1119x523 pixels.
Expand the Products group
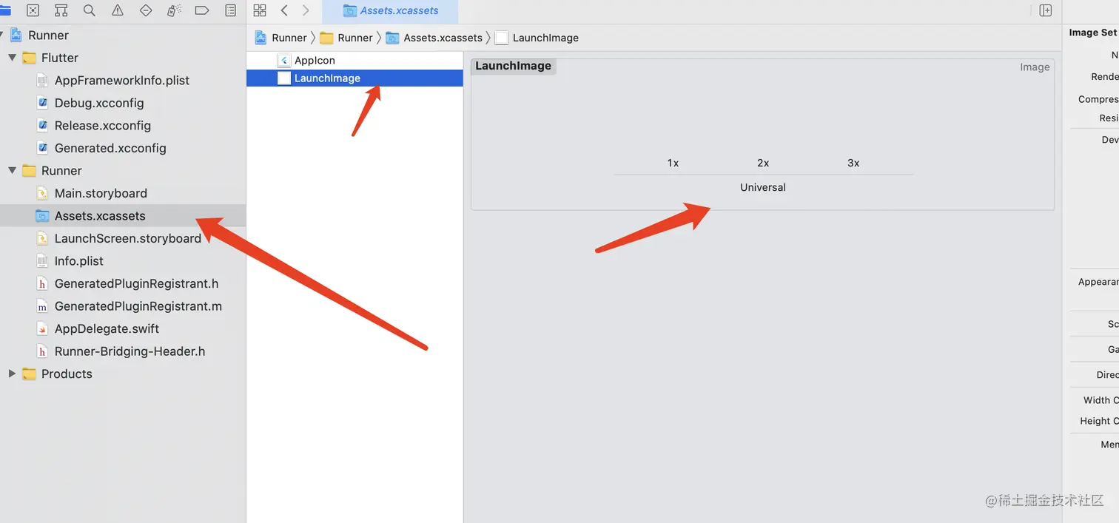pos(12,374)
